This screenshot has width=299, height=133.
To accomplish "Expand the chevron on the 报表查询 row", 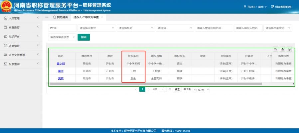I will click(38, 64).
